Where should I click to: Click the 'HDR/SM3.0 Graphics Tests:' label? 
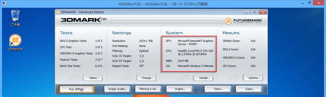[x=76, y=53]
